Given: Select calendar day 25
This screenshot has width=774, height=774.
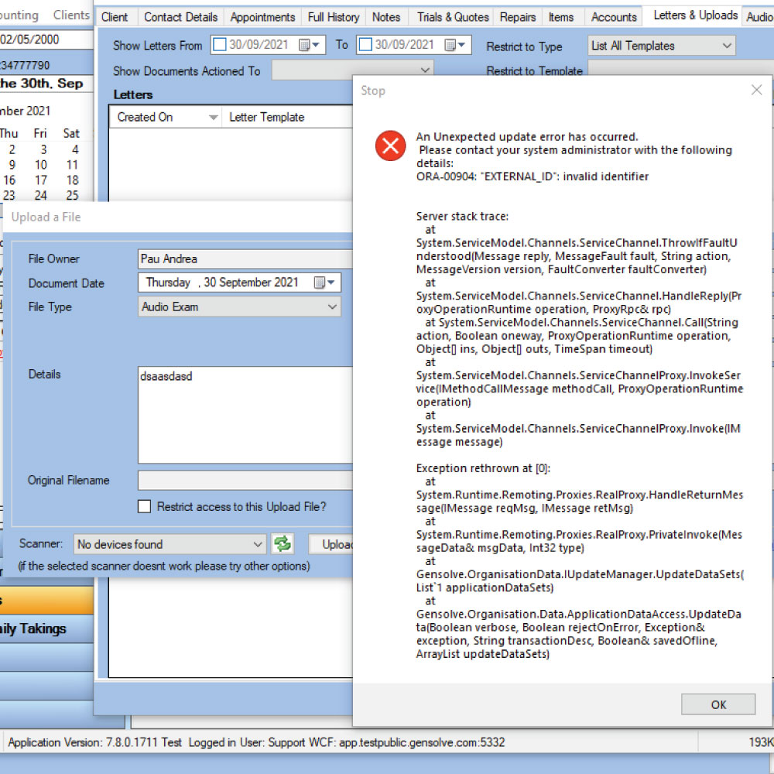Looking at the screenshot, I should tap(72, 196).
